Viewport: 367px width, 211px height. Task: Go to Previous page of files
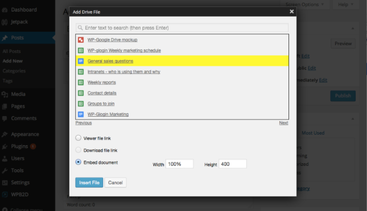coord(83,123)
